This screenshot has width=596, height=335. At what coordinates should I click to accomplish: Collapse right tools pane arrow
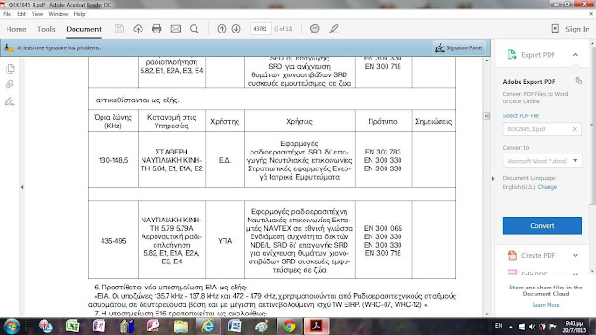tap(493, 178)
